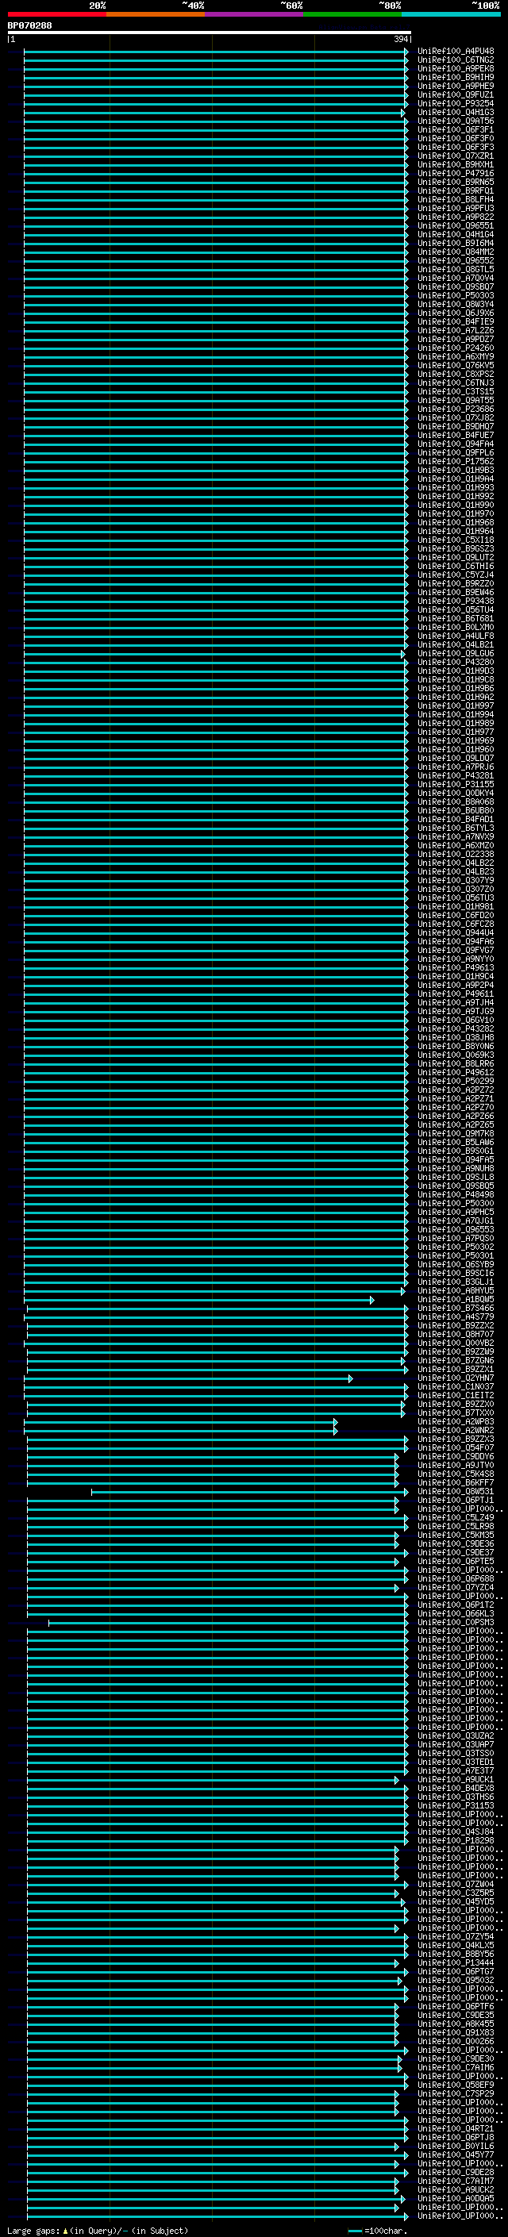Click the red 20% identity legend segment
The height and width of the screenshot is (2237, 508).
click(x=56, y=14)
